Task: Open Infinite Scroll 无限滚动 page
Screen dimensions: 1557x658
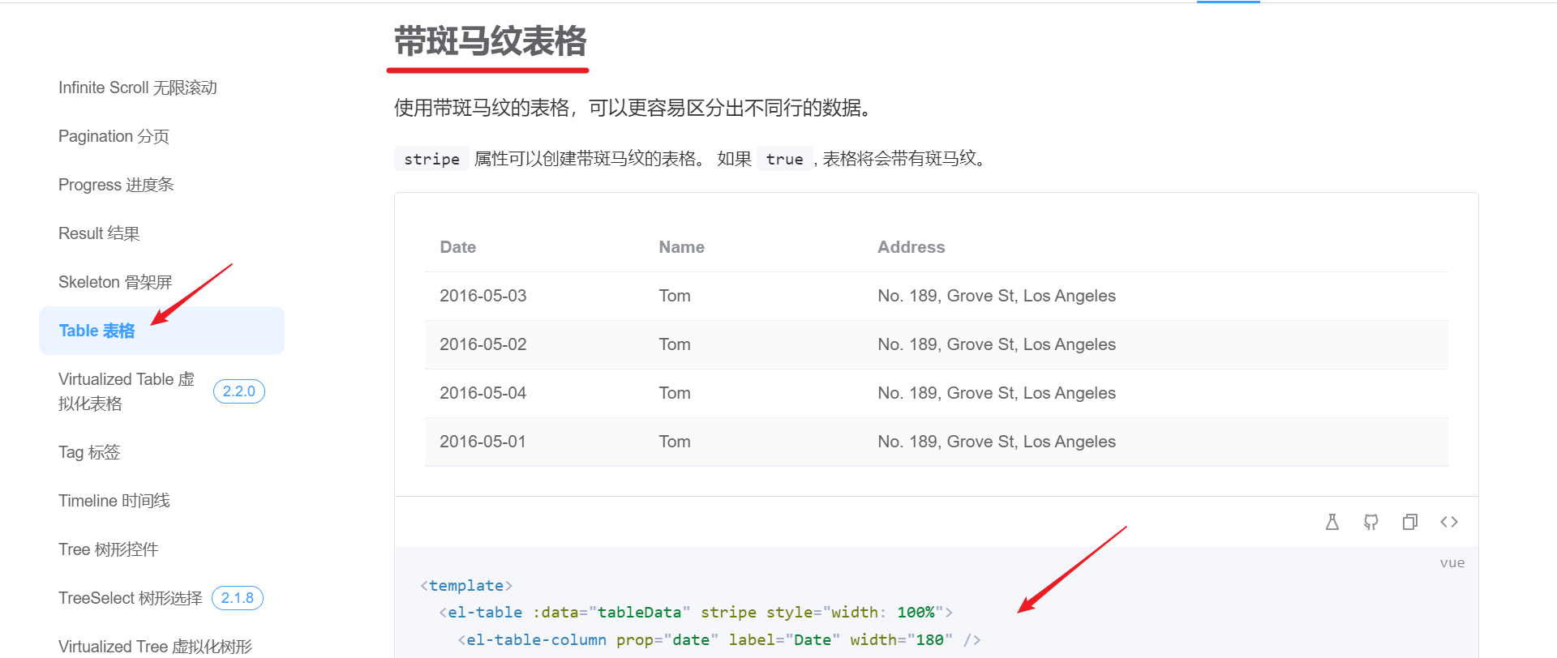Action: click(138, 88)
